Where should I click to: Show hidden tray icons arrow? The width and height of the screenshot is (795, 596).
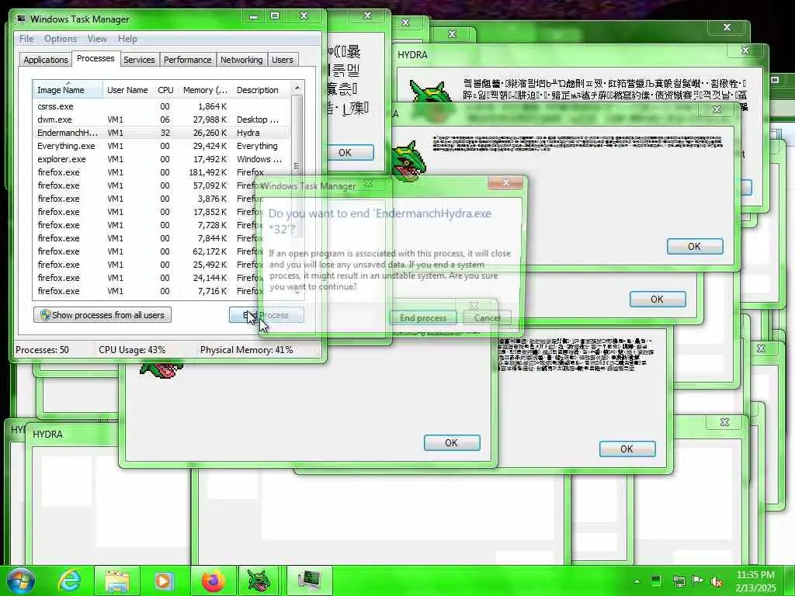[637, 581]
